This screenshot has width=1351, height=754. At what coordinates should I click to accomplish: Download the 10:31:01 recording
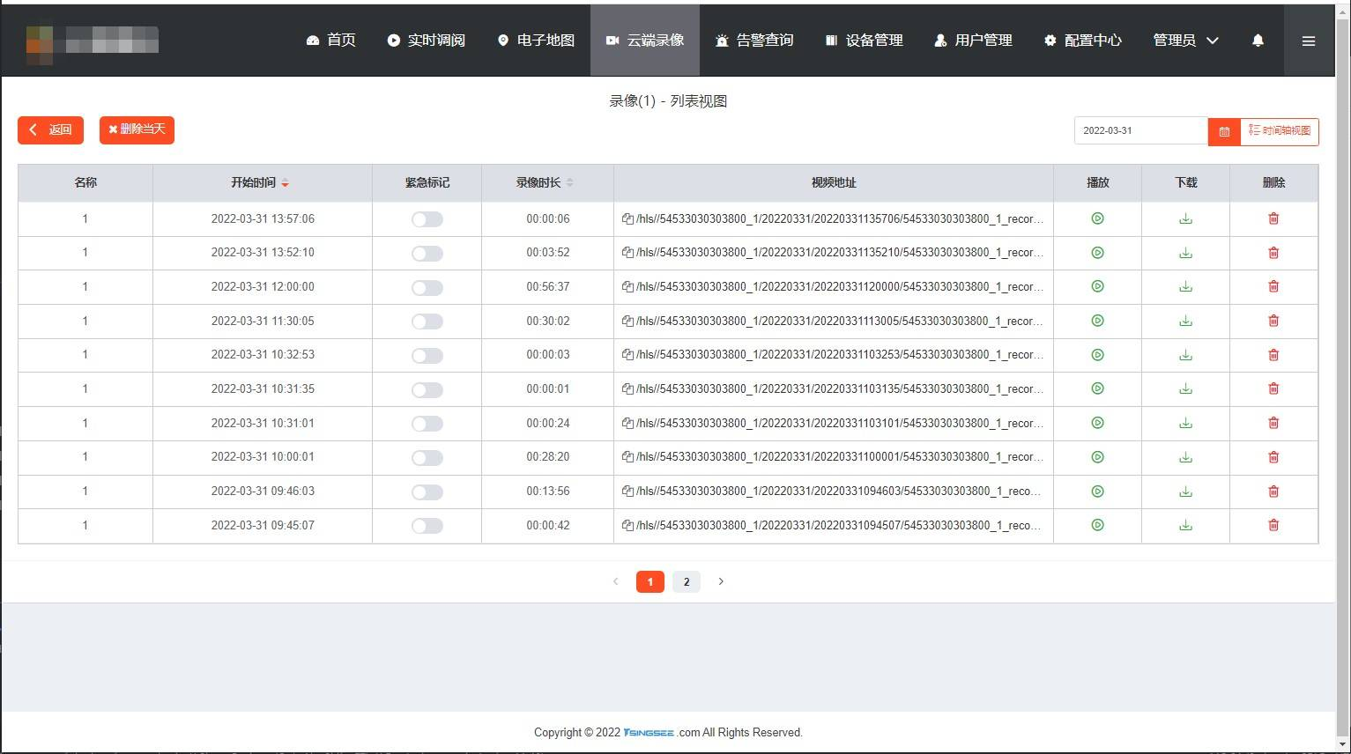[1185, 423]
